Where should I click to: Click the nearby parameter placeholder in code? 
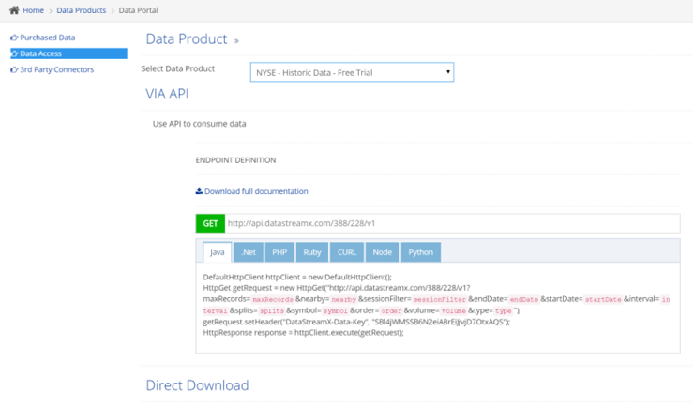coord(343,299)
